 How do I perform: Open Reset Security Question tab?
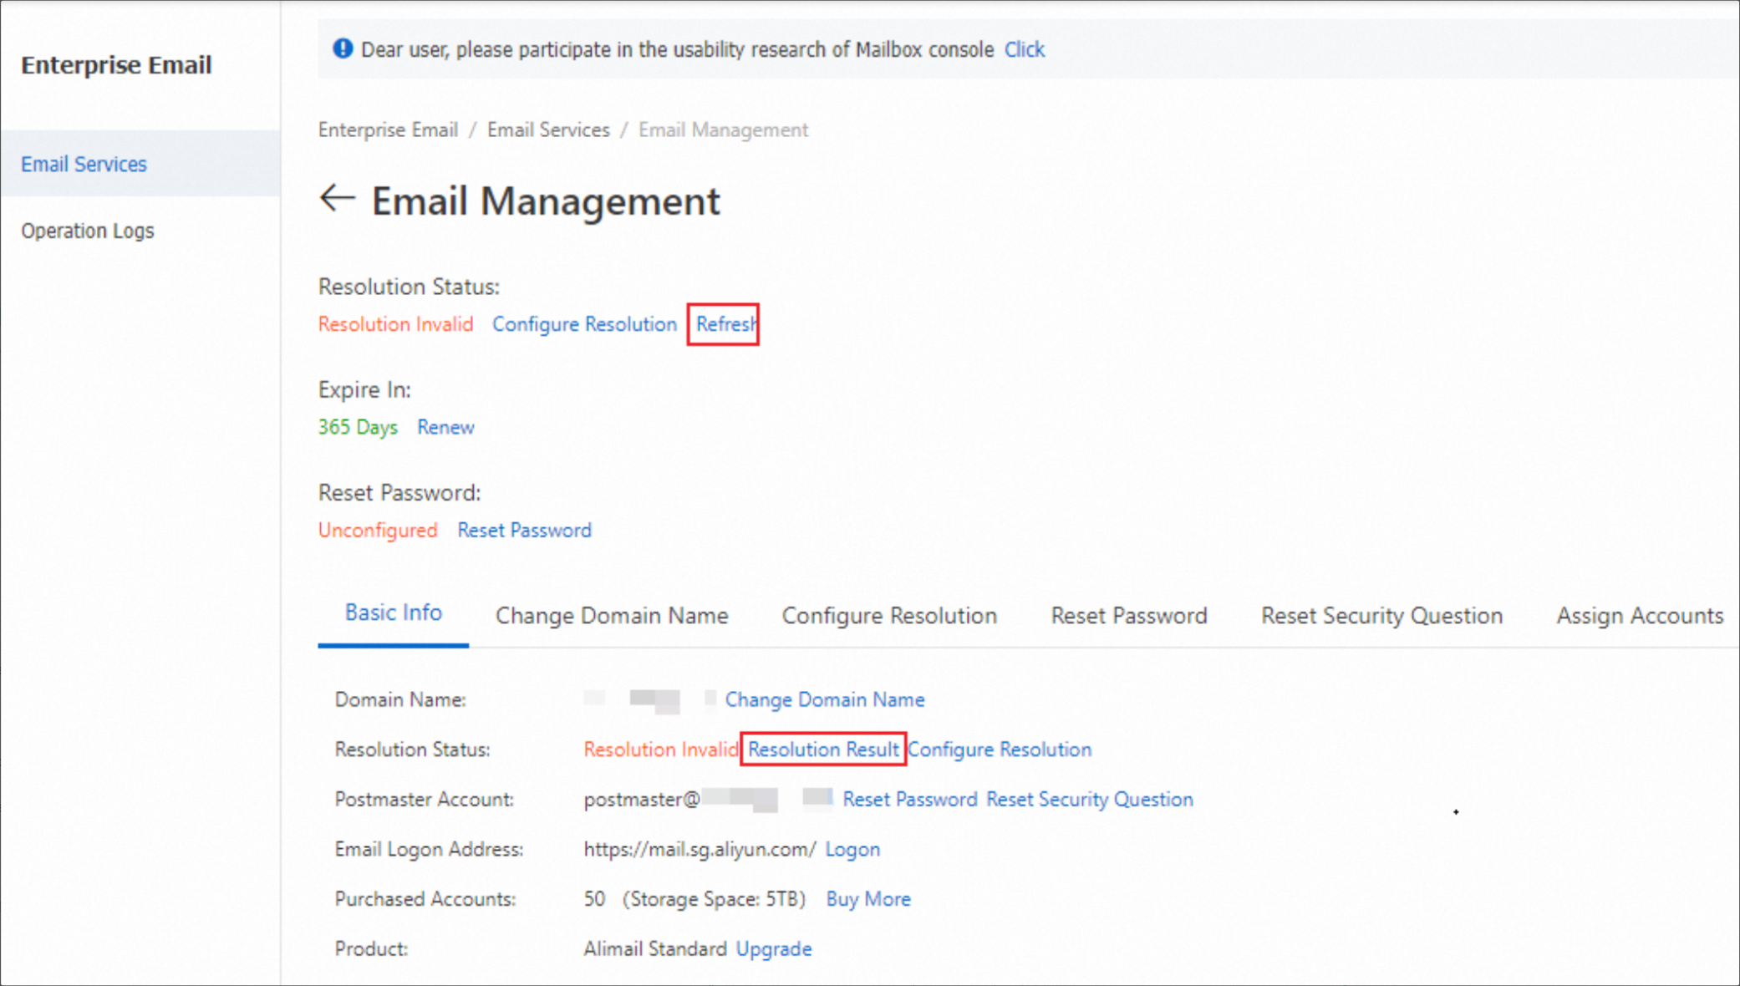1381,616
